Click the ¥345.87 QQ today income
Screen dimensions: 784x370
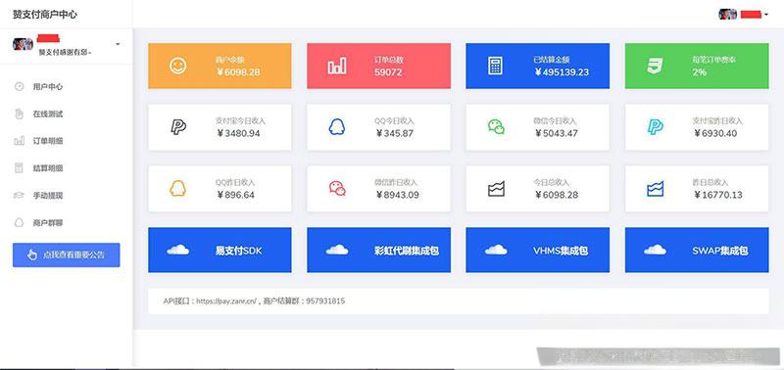pyautogui.click(x=395, y=133)
